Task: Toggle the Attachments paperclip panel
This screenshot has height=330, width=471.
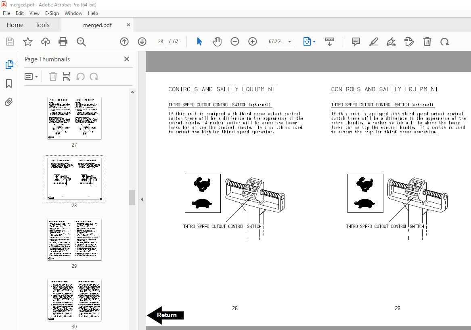Action: (9, 102)
